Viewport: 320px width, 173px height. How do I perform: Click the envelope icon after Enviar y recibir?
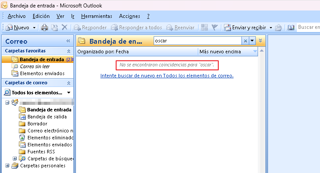click(279, 28)
